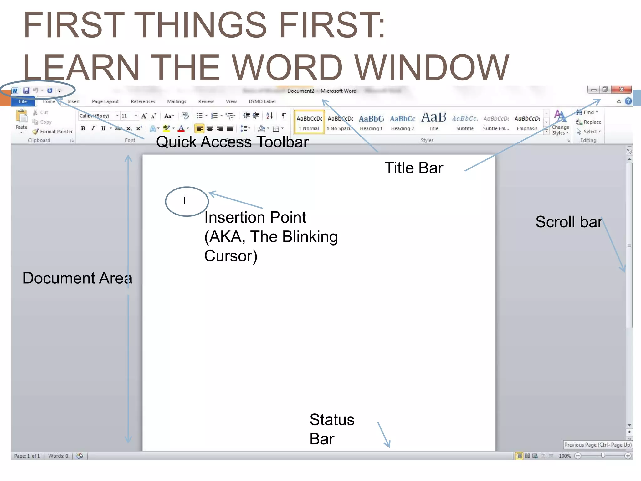Click the Microsoft Word Help icon
This screenshot has width=641, height=481.
coord(628,101)
